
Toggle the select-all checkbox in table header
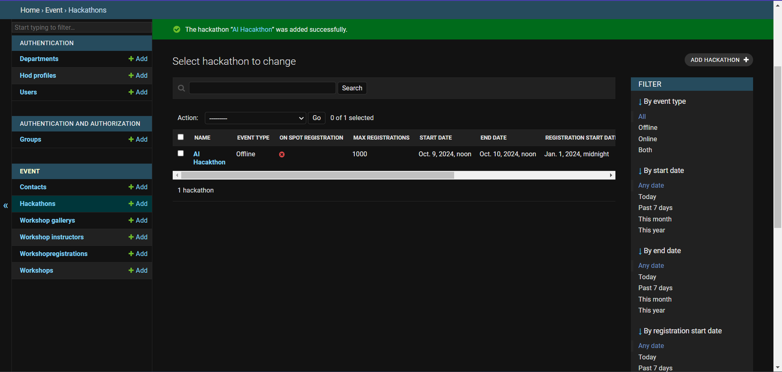click(181, 137)
